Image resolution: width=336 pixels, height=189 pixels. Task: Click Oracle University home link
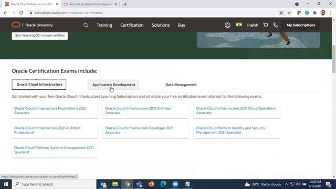point(39,25)
